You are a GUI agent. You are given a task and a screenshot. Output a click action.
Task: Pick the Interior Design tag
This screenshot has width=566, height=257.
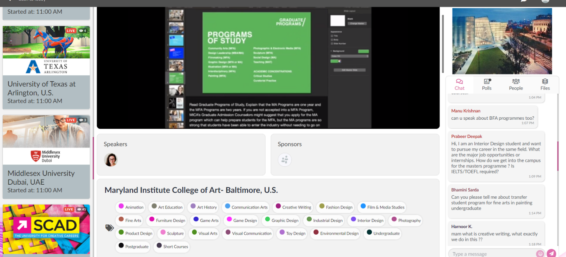point(367,220)
